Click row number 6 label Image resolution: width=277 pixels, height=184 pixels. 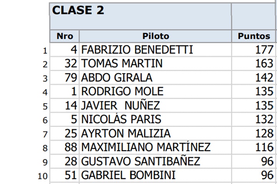click(x=45, y=120)
